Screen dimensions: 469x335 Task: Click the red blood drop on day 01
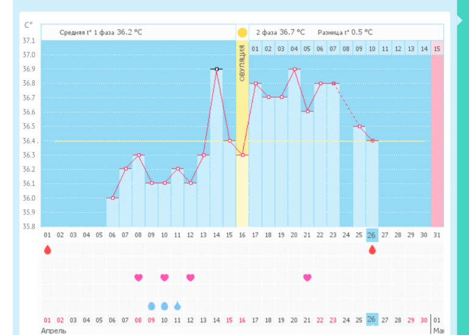point(48,249)
